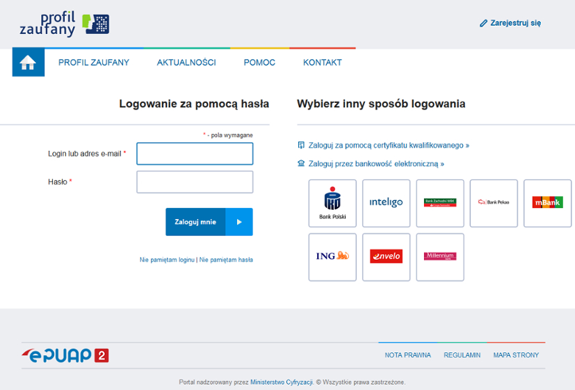
Task: Open the KONTAKT menu item
Action: pos(323,63)
